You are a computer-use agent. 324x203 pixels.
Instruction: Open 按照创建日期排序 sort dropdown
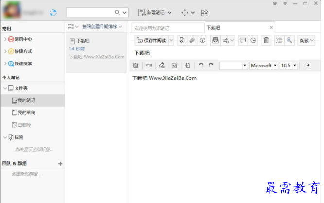pyautogui.click(x=102, y=26)
